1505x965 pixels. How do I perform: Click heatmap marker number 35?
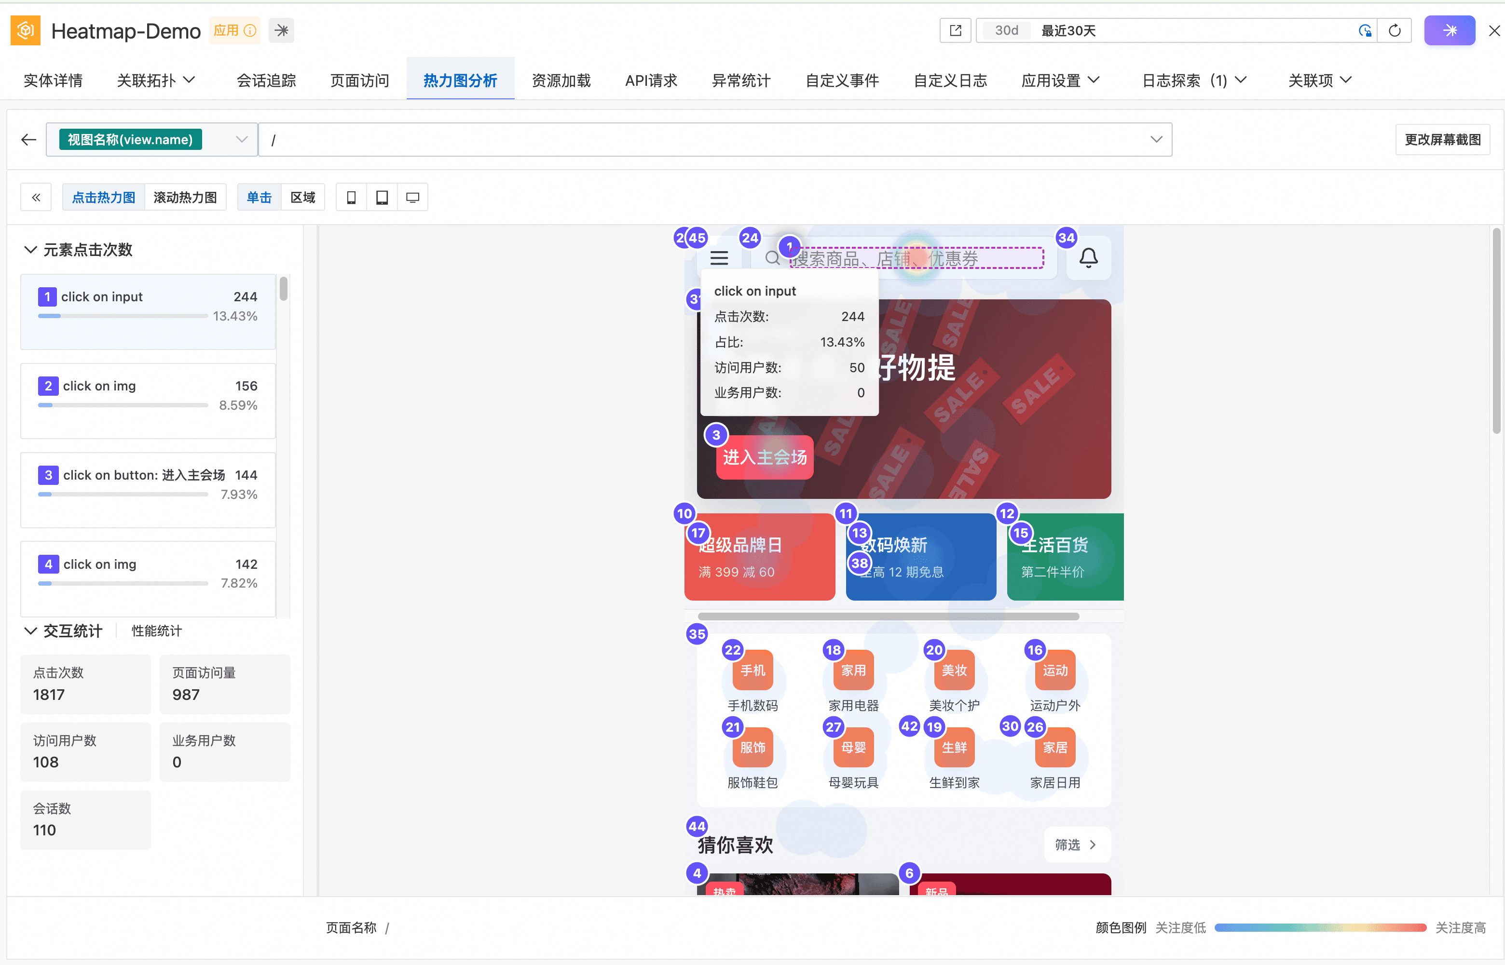pos(698,633)
